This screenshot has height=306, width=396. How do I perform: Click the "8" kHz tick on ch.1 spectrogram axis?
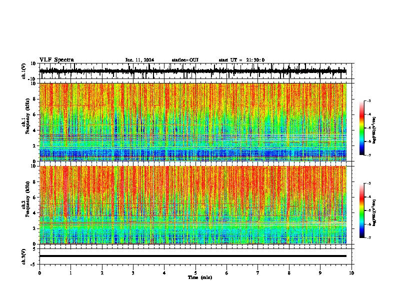[34, 99]
